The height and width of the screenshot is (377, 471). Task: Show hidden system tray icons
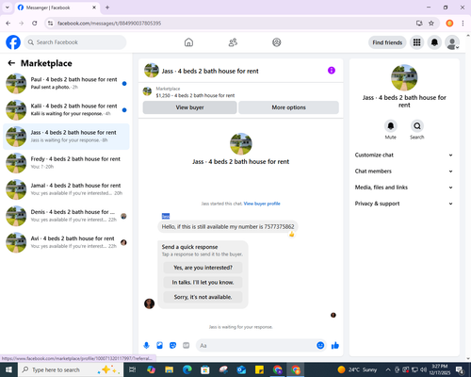[388, 369]
